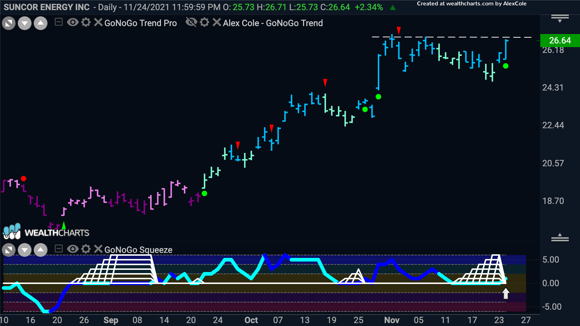The image size is (580, 326).
Task: Open GoNoGo Squeeze settings gear
Action: pyautogui.click(x=86, y=249)
